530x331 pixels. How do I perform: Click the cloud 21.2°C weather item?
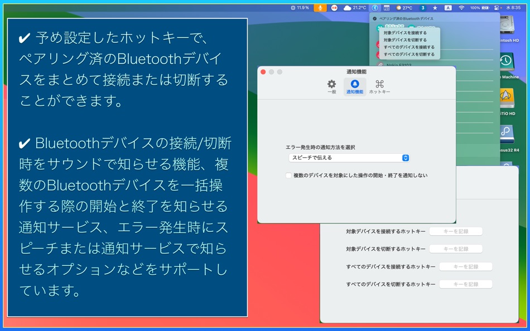[x=355, y=8]
